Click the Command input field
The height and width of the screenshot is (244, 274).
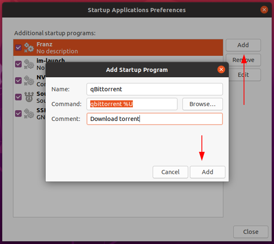coord(132,104)
